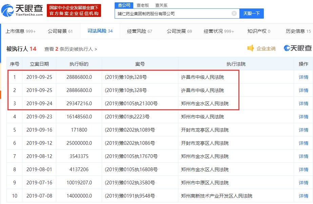The height and width of the screenshot is (204, 313).
Task: Click the red official credit agency banner
Action: pyautogui.click(x=74, y=10)
